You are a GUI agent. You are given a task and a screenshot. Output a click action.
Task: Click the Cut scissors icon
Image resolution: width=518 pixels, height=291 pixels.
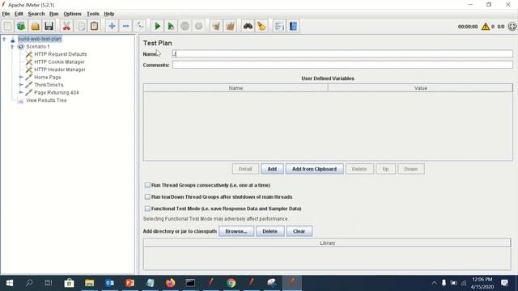coord(66,26)
